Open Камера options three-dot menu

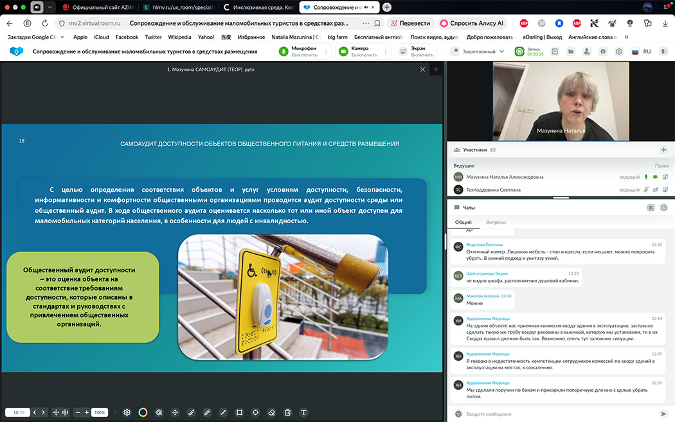386,51
